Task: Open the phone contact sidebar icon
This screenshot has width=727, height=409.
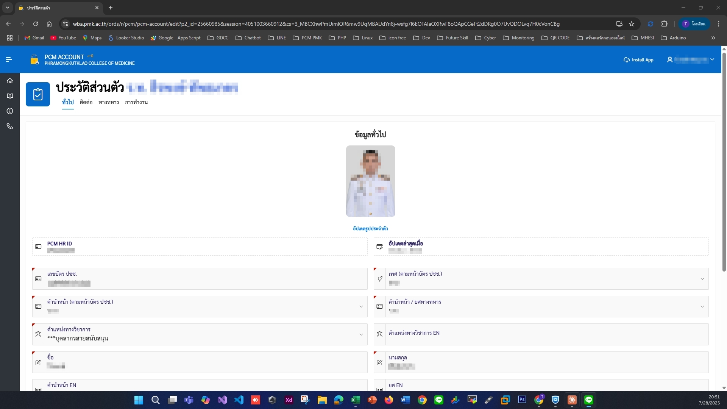Action: pos(10,126)
